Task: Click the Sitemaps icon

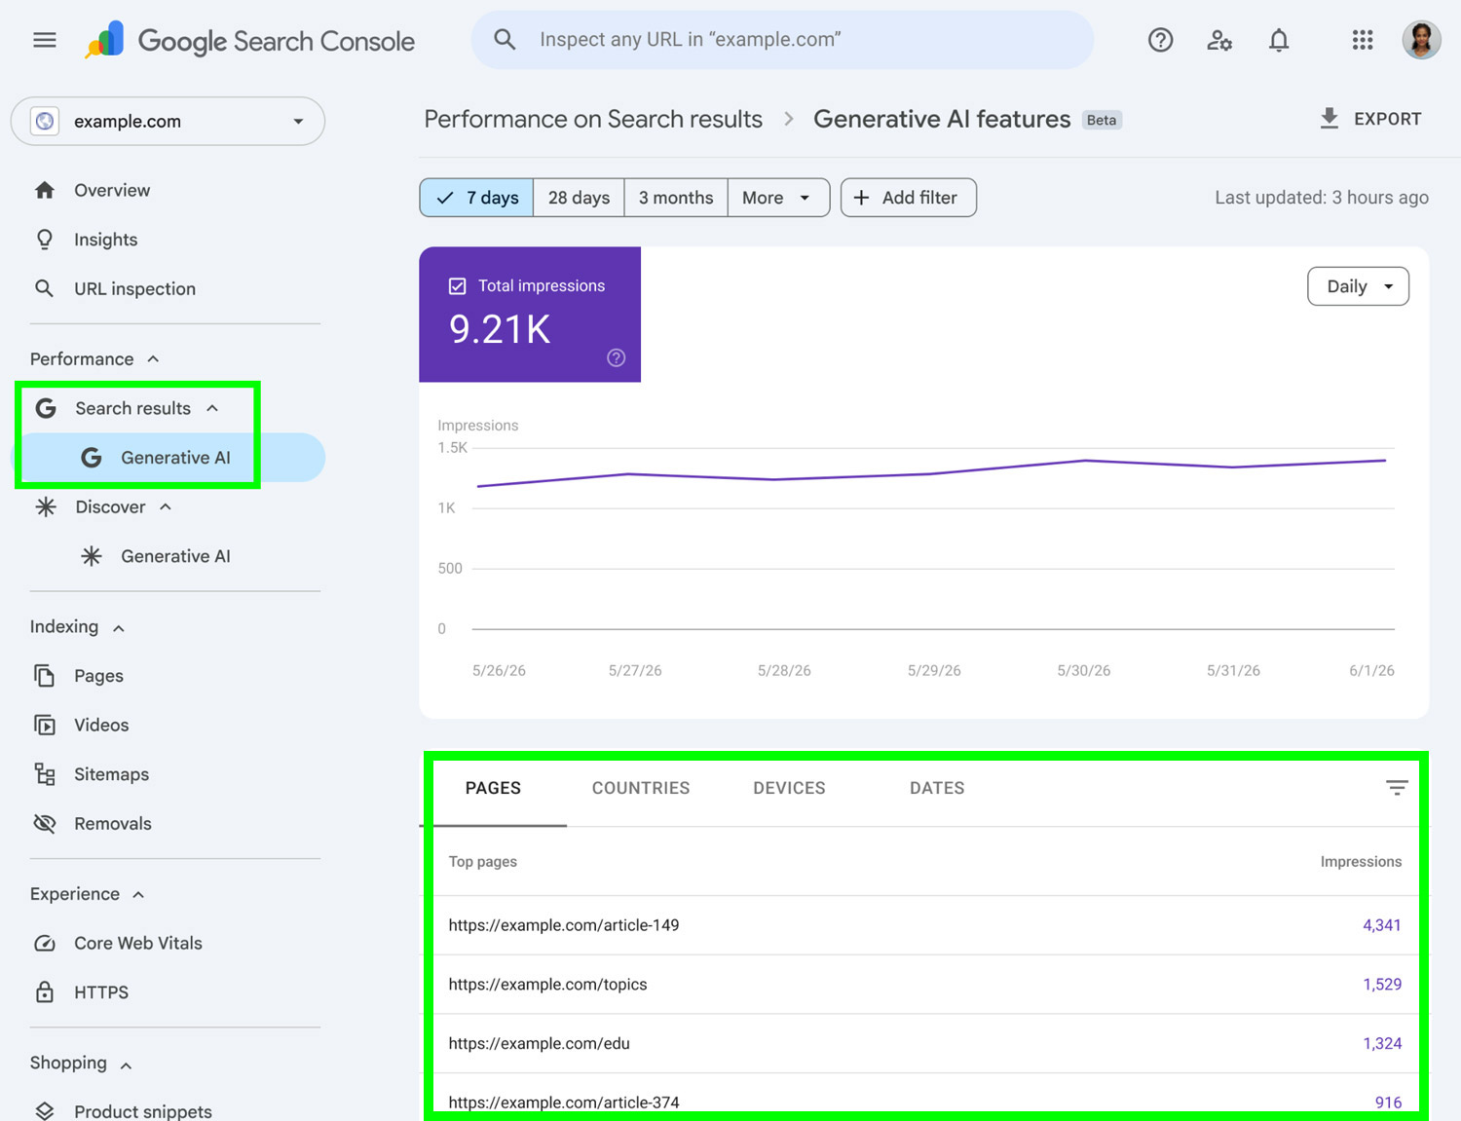Action: [45, 774]
